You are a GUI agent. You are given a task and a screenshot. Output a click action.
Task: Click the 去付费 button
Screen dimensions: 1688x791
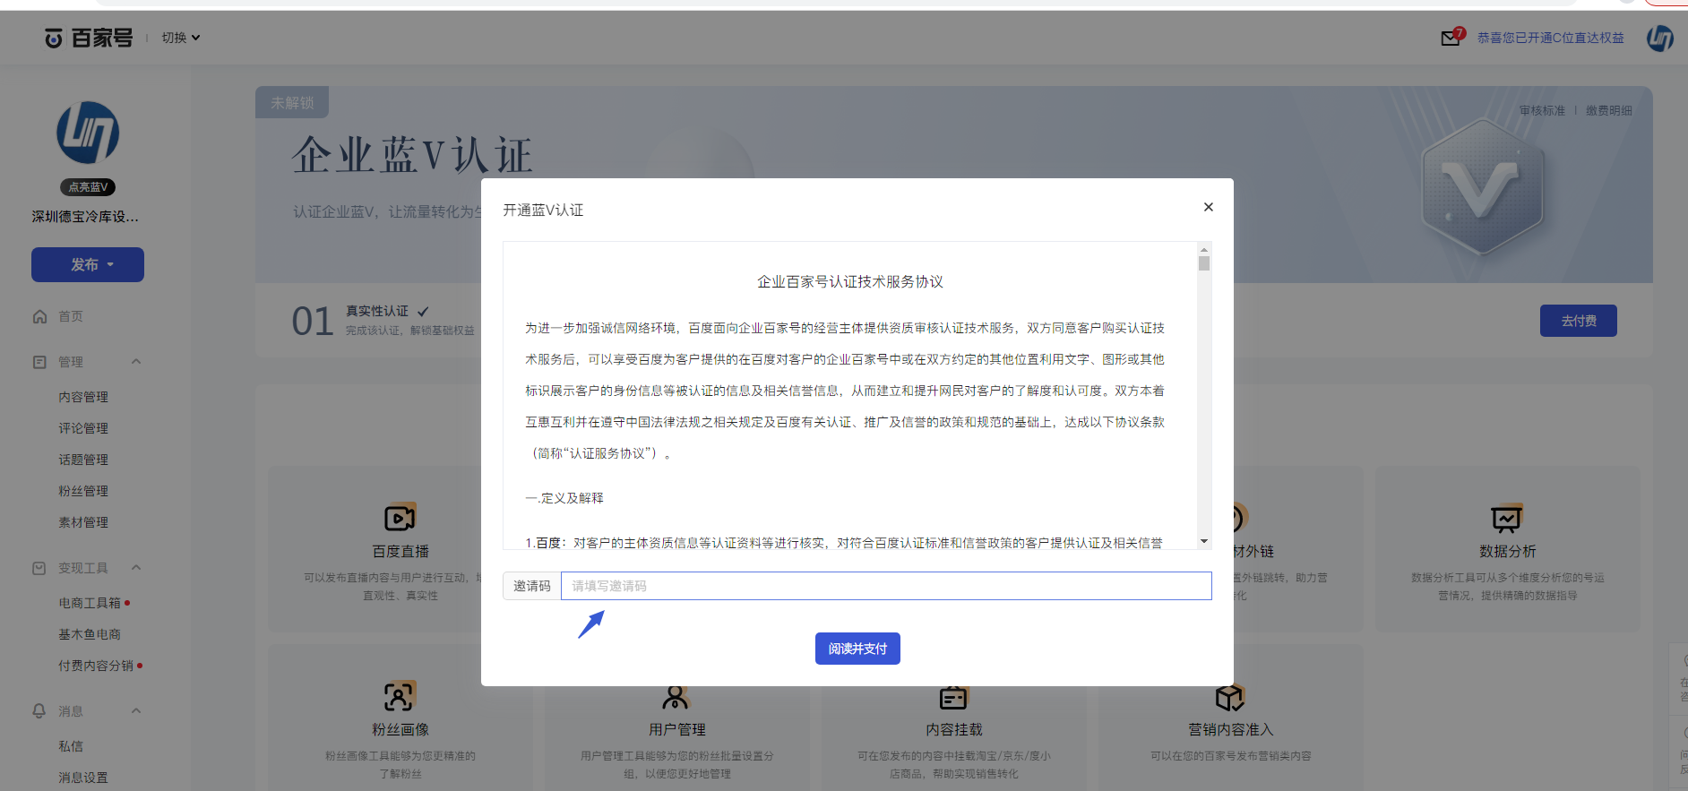point(1579,321)
